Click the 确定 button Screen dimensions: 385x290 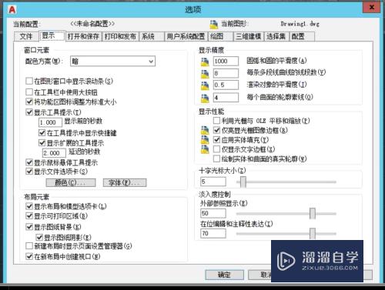(x=224, y=275)
